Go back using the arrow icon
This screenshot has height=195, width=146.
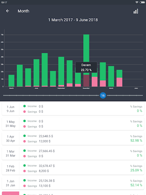coord(8,11)
